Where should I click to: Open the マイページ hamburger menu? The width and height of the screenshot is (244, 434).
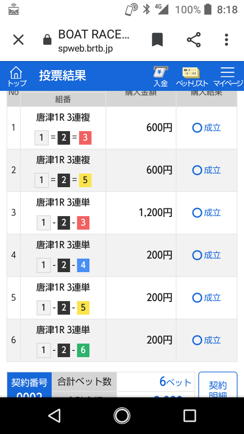pyautogui.click(x=228, y=76)
